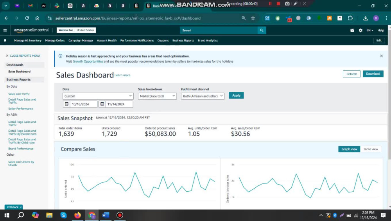Click the bookmark icon in navigation bar

[x=5, y=40]
